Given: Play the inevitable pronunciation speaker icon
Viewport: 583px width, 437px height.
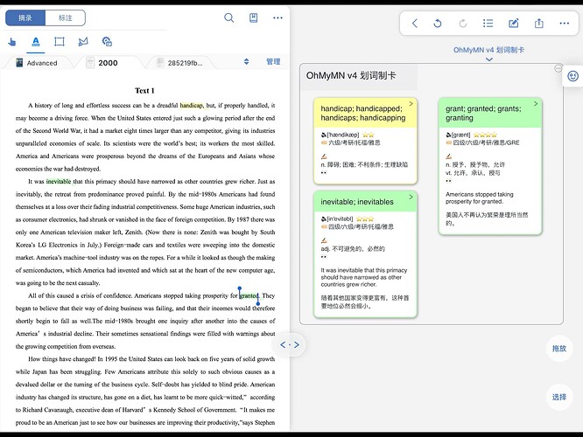Looking at the screenshot, I should 324,219.
